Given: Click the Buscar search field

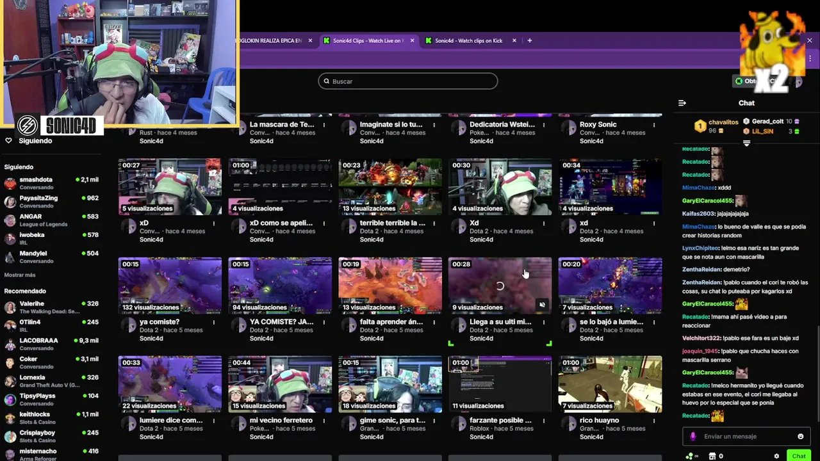Looking at the screenshot, I should (x=408, y=81).
